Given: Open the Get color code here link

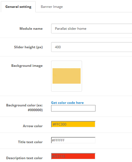Looking at the screenshot, I should pos(67,103).
